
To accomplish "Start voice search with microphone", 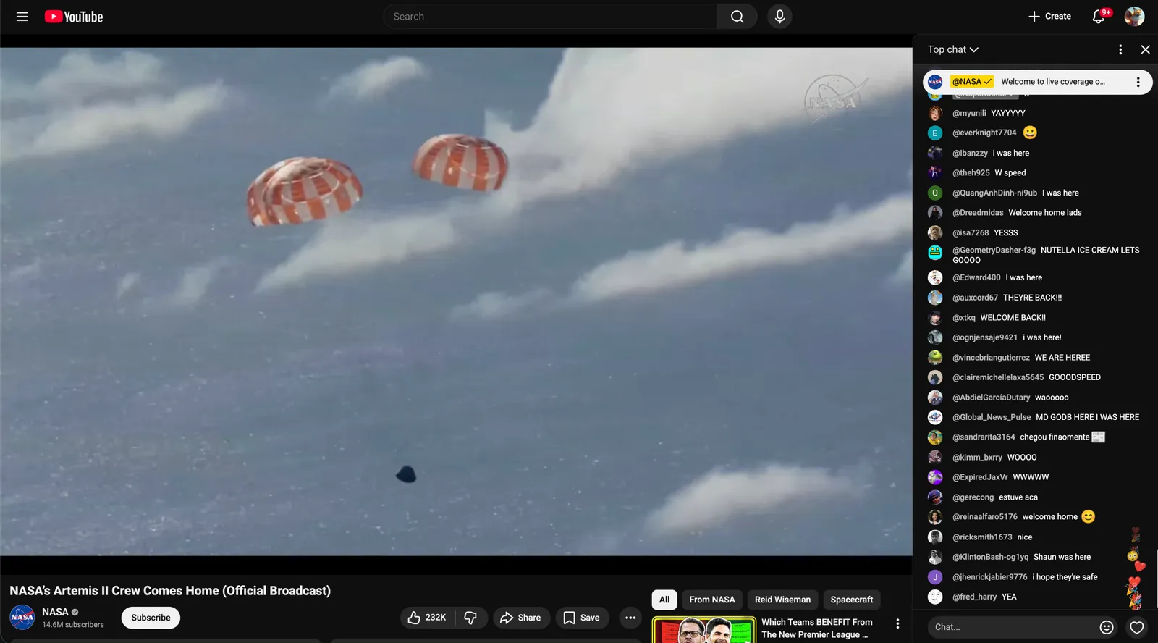I will click(x=779, y=17).
